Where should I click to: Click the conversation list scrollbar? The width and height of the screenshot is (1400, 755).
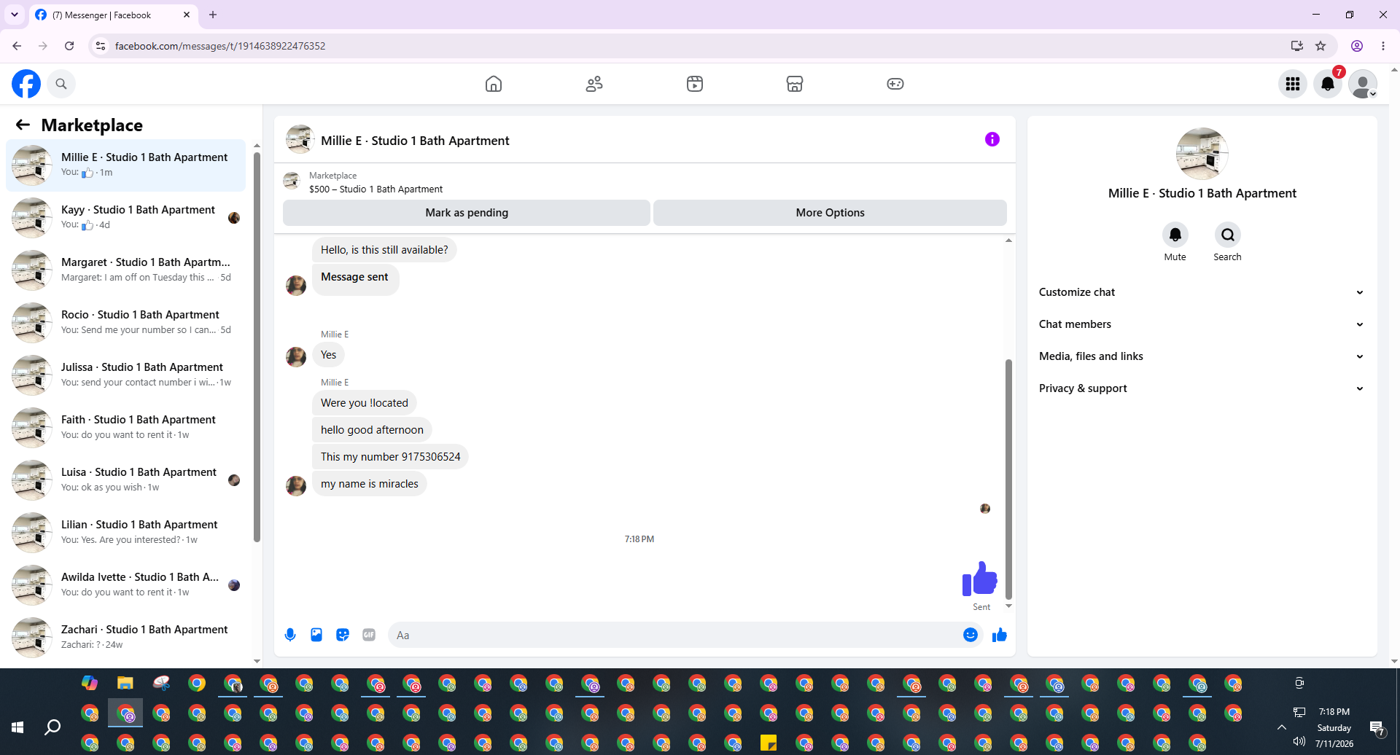pos(257,346)
